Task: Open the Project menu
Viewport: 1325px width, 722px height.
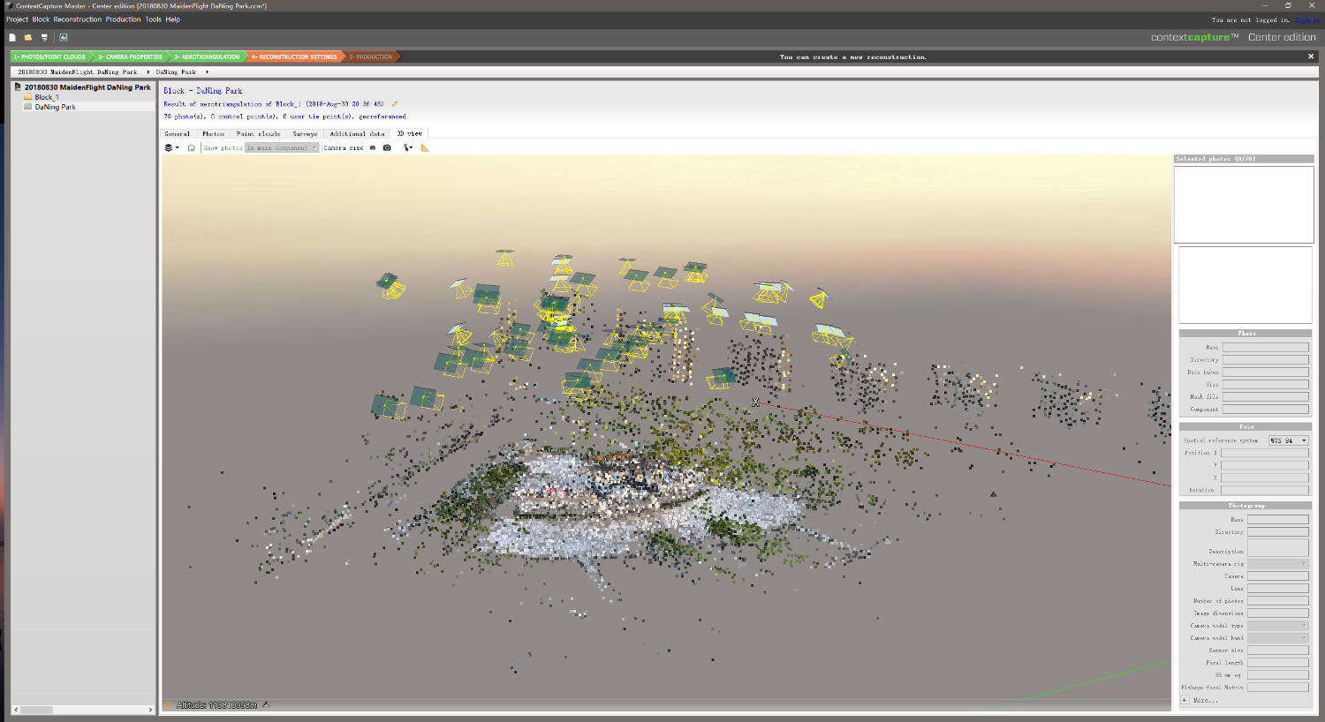Action: coord(18,19)
